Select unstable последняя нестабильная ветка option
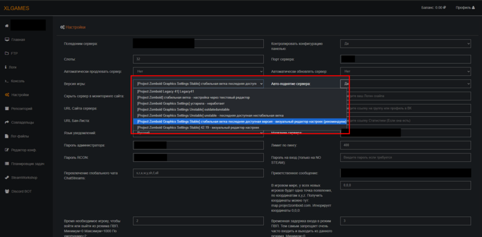The width and height of the screenshot is (482, 237). [x=240, y=115]
